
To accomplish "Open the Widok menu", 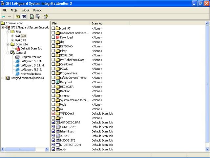I will 26,10.
